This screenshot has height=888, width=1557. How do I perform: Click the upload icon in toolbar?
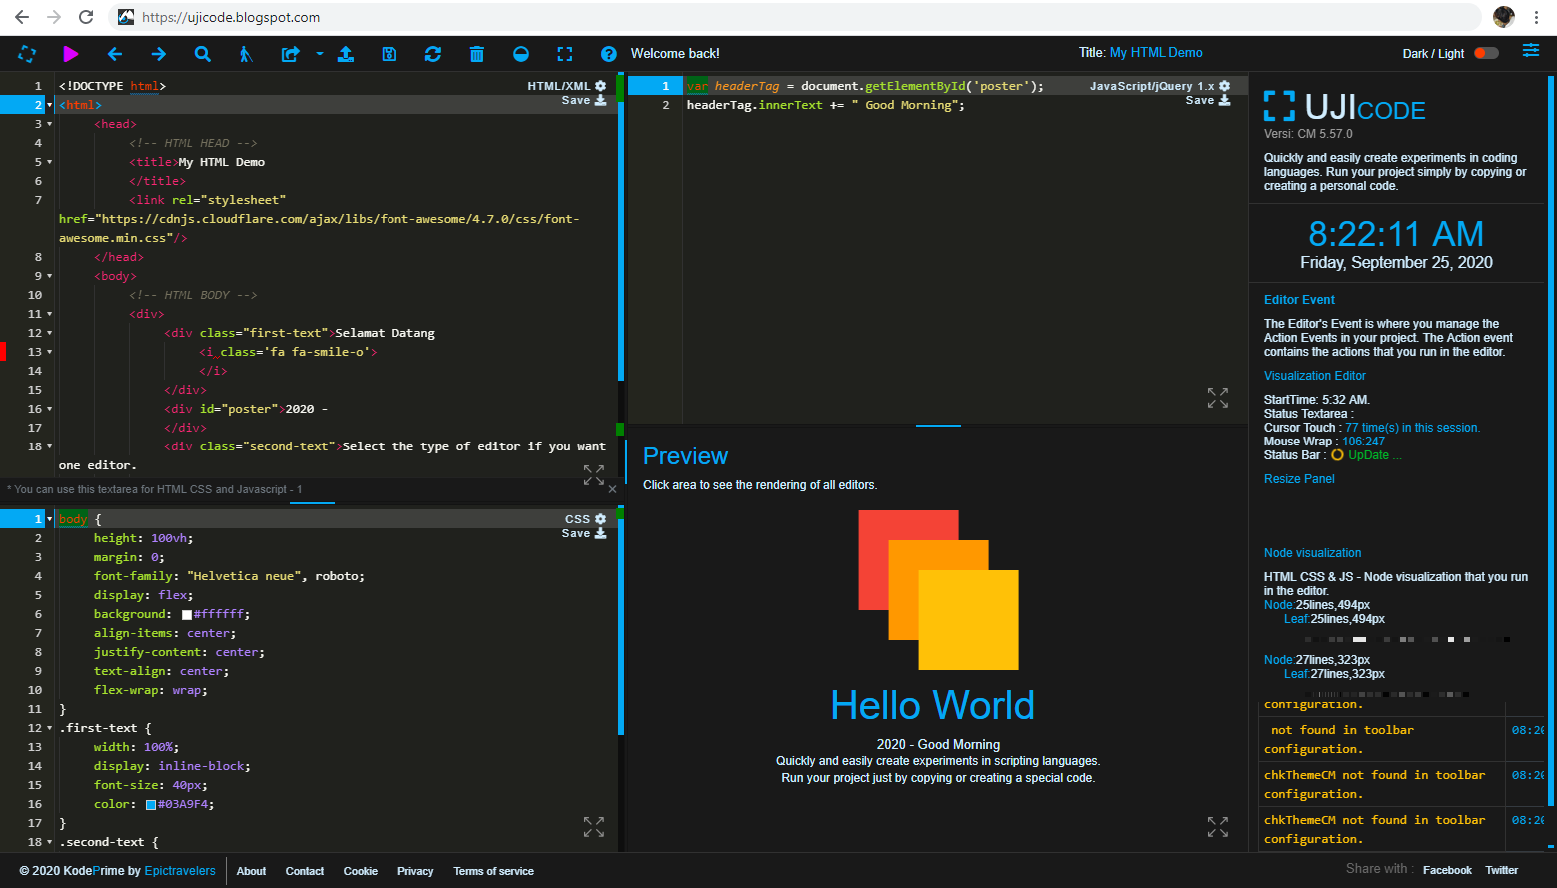coord(346,54)
